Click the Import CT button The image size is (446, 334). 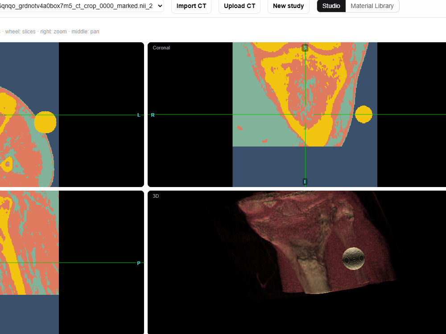191,6
